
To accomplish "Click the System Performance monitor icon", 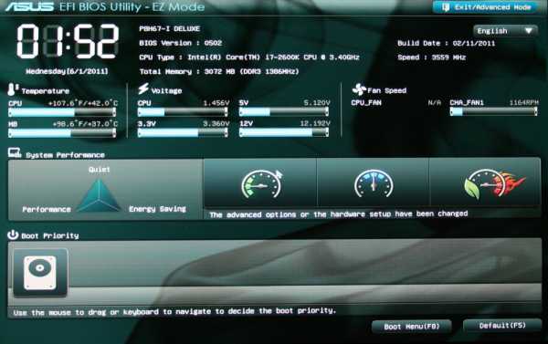I will coord(15,152).
